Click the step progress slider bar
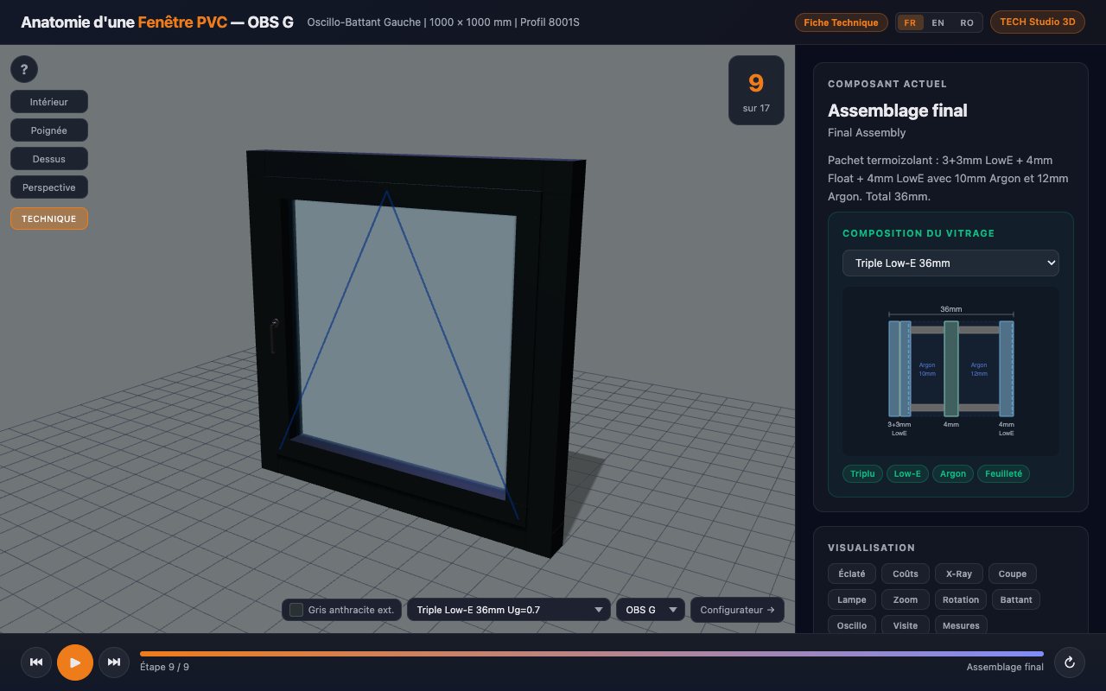 [x=591, y=654]
